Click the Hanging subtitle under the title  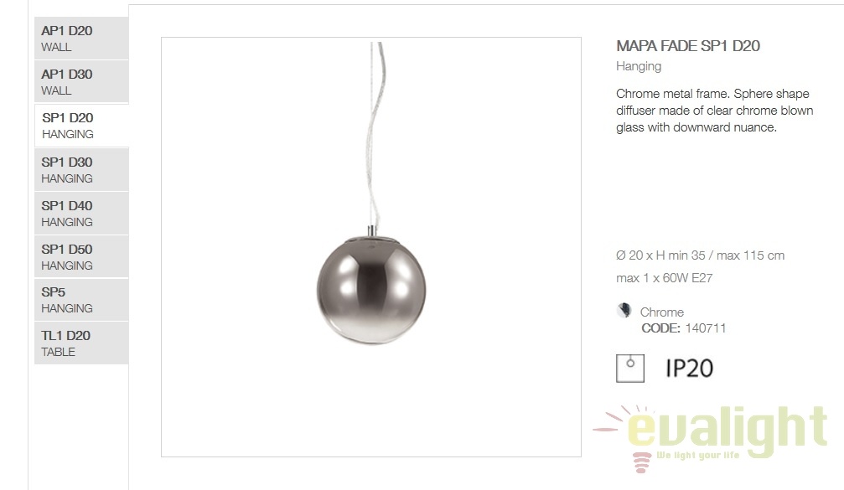coord(639,66)
